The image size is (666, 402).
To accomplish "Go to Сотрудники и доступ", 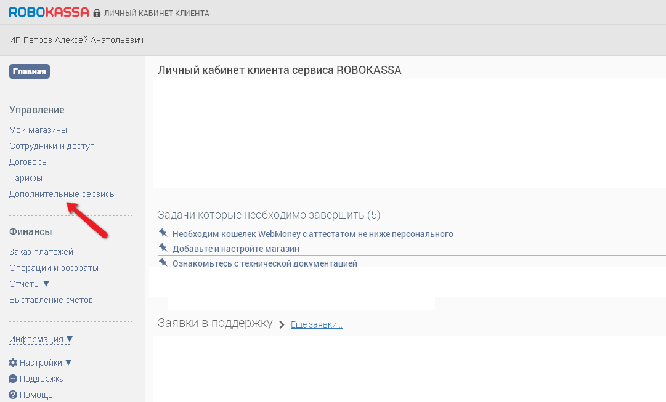I will point(52,146).
